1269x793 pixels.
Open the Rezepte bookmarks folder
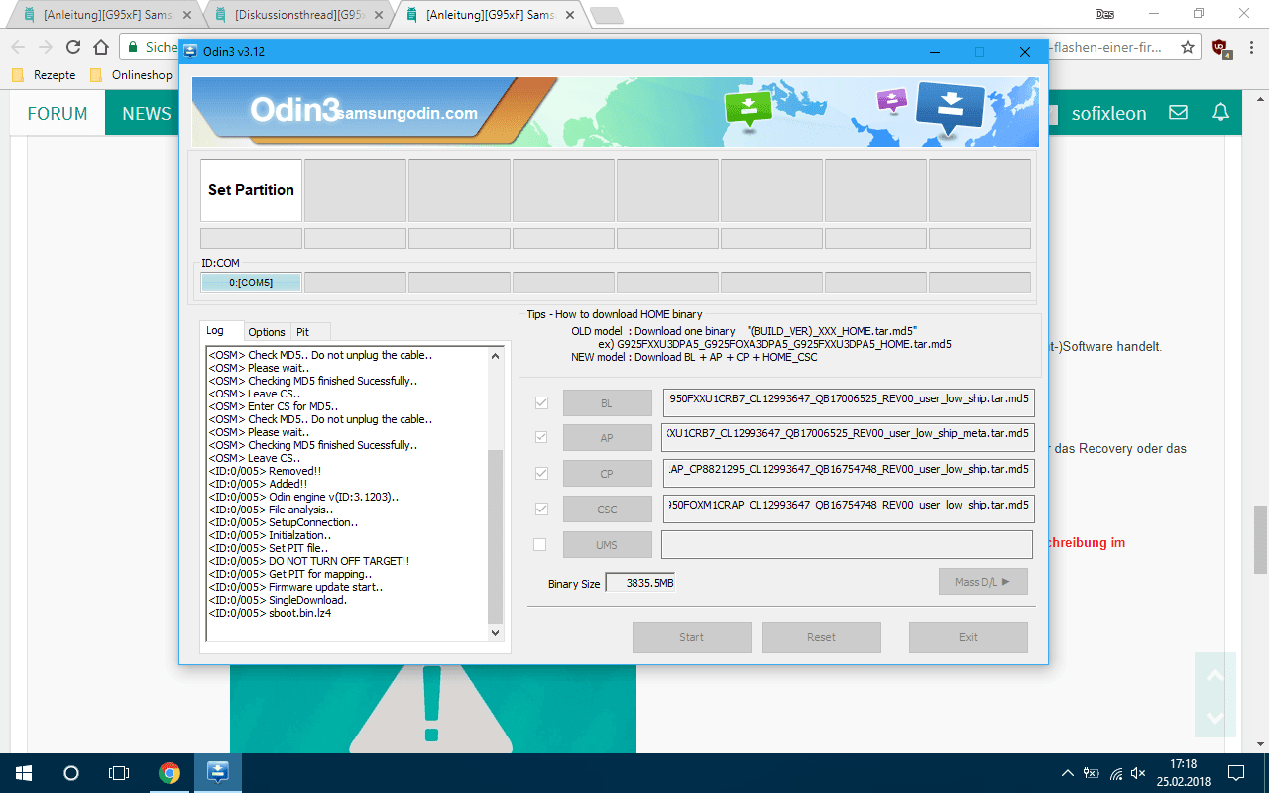(x=45, y=75)
